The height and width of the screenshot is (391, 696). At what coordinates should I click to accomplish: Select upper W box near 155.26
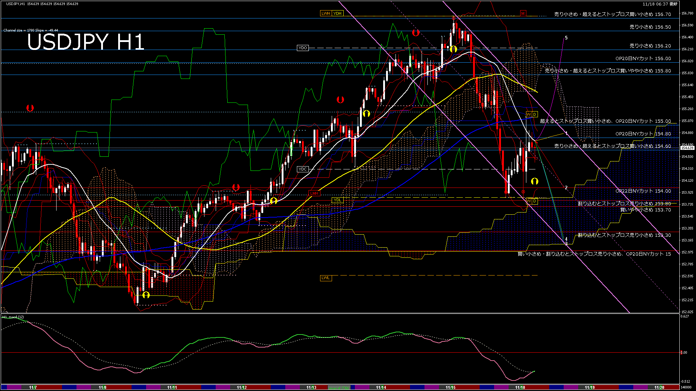(529, 114)
